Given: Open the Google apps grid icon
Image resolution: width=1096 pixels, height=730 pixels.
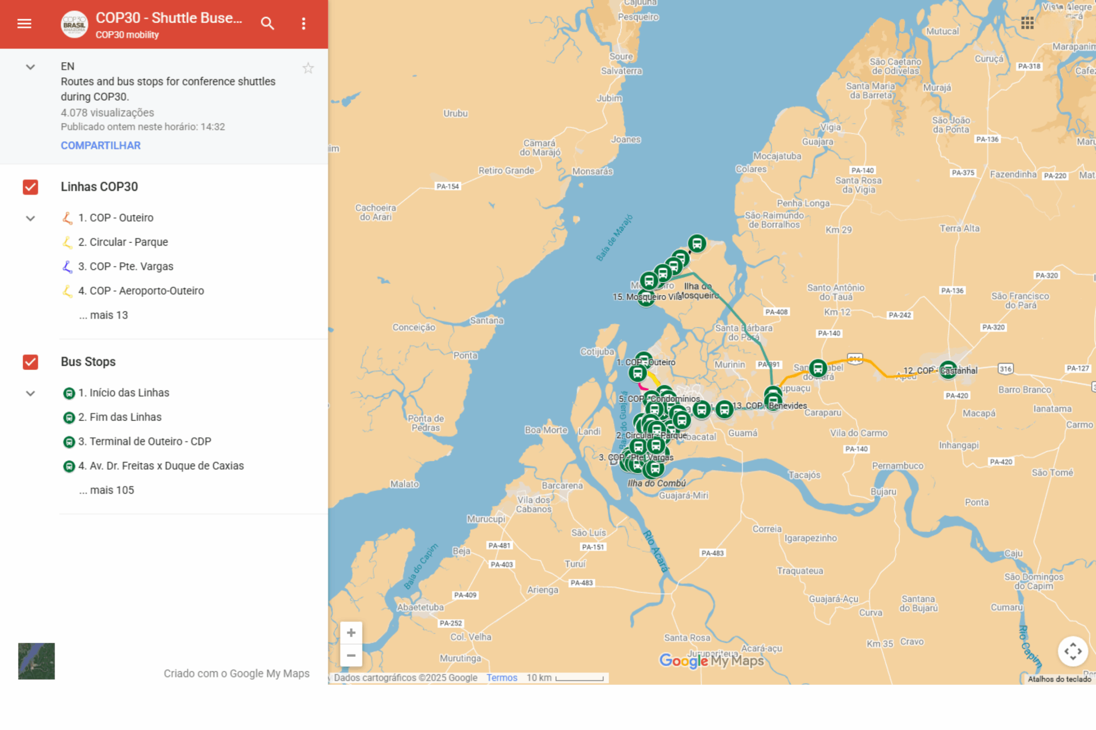Looking at the screenshot, I should (x=1027, y=23).
